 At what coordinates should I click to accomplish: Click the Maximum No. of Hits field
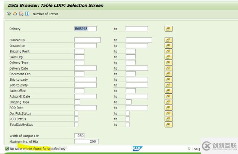pos(87,141)
